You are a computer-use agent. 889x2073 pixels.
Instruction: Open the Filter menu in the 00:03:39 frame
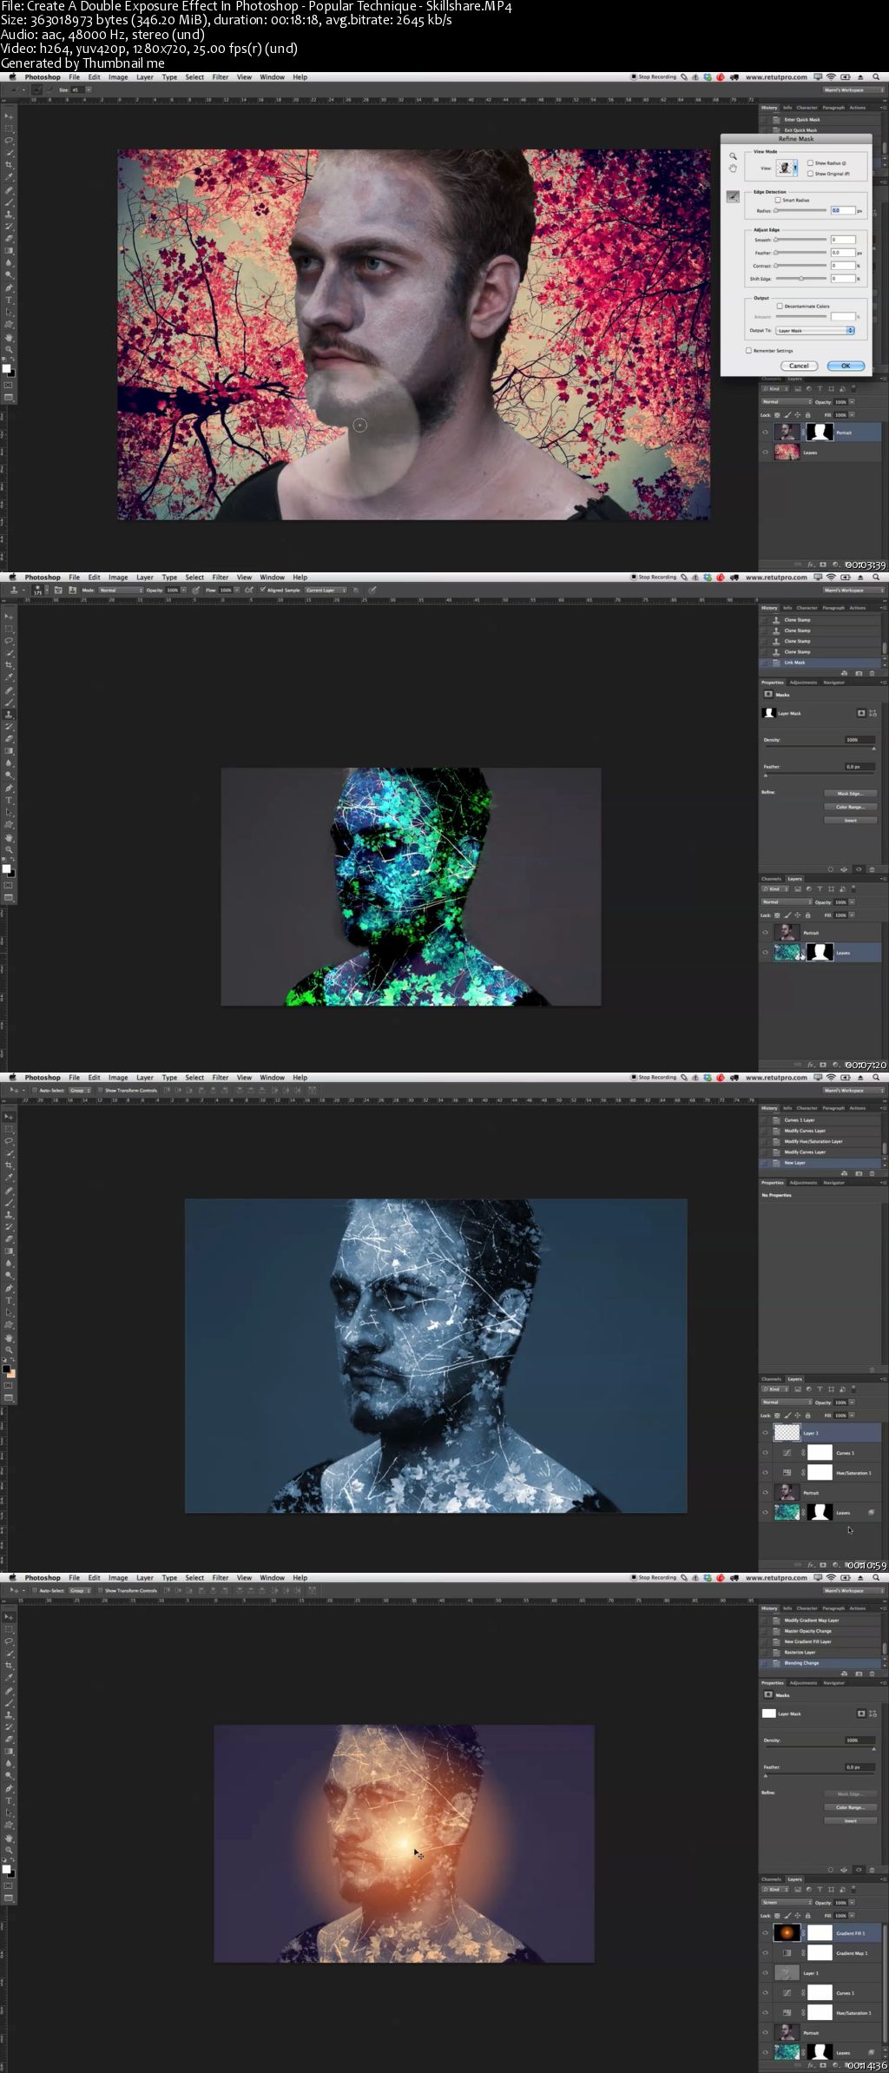click(221, 77)
